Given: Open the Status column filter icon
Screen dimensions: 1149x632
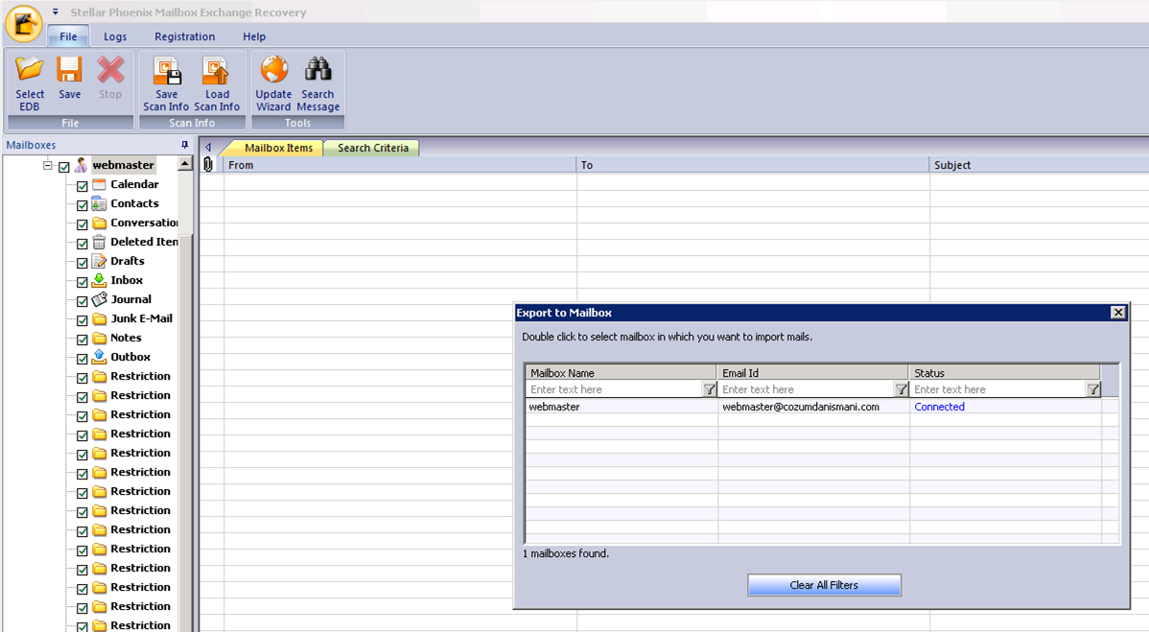Looking at the screenshot, I should 1092,389.
